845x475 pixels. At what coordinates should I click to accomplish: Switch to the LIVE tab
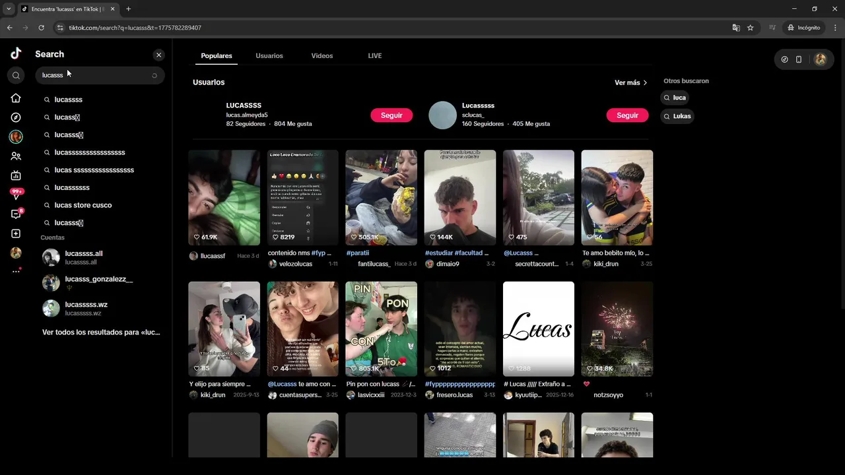point(375,56)
